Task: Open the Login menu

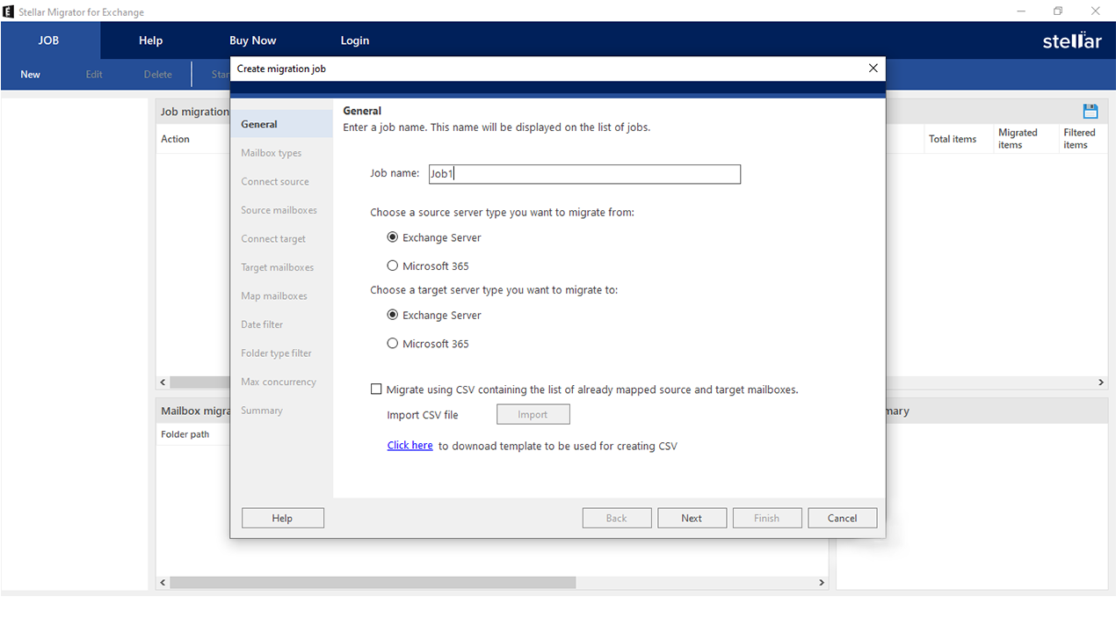Action: pyautogui.click(x=355, y=40)
